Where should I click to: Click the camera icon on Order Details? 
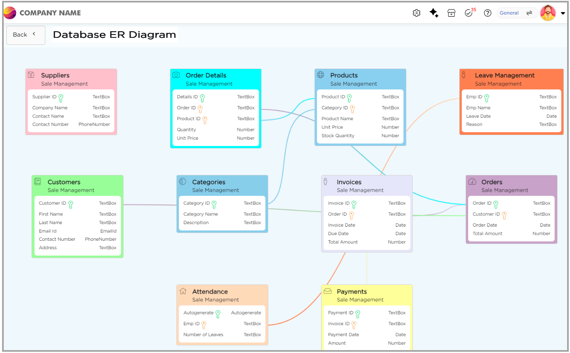coord(176,75)
